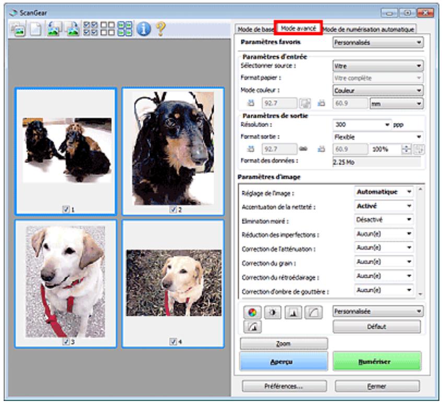442x402 pixels.
Task: Click the 100% scale stepper arrows
Action: [x=406, y=149]
